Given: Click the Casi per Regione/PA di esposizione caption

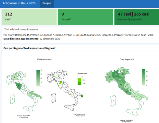Looking at the screenshot, I should coord(24,117).
